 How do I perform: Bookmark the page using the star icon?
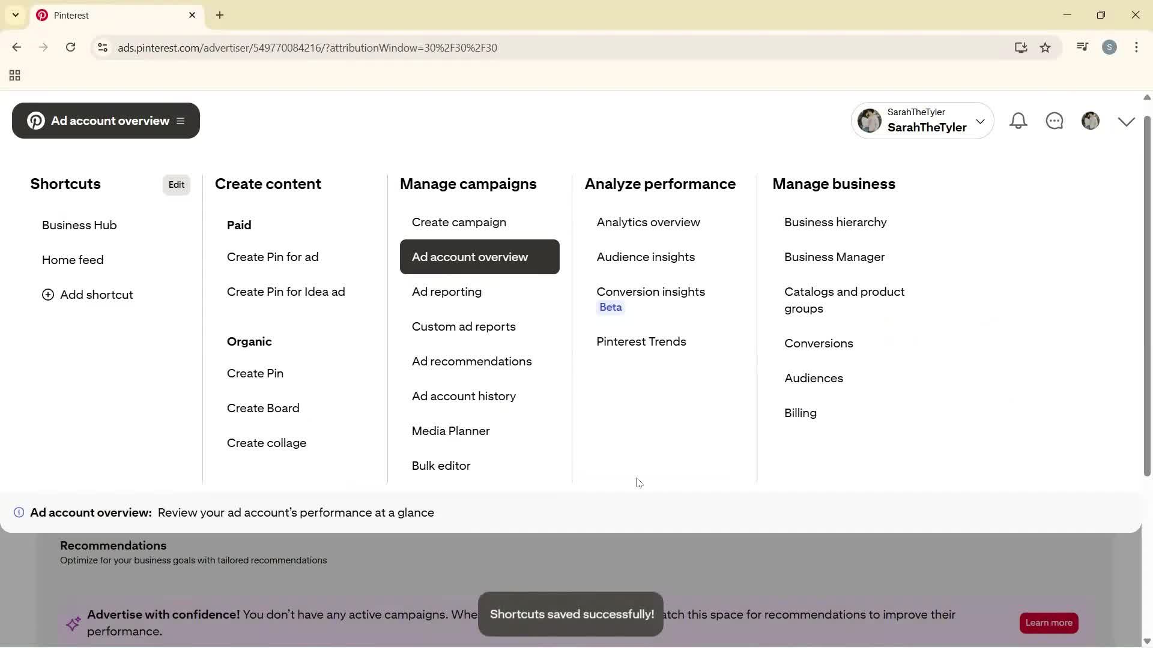click(1046, 47)
